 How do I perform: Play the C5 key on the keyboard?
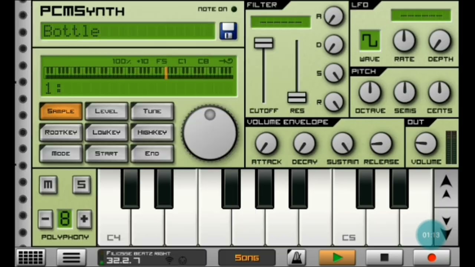pos(349,226)
